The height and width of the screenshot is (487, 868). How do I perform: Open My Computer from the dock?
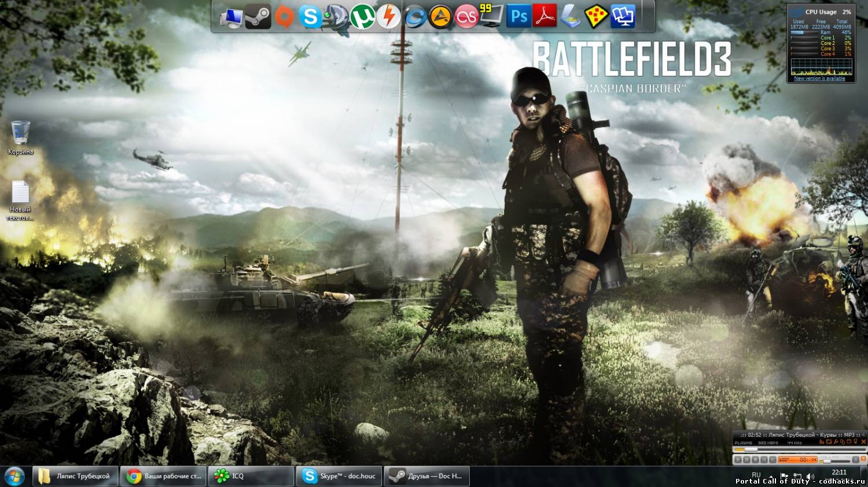click(x=231, y=17)
